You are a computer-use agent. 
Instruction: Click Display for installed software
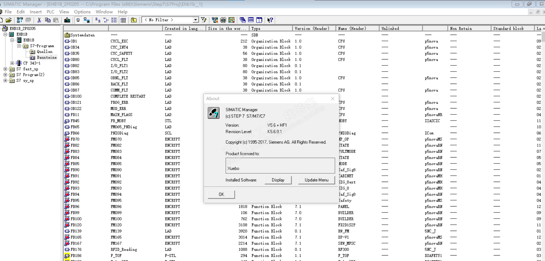coord(278,180)
